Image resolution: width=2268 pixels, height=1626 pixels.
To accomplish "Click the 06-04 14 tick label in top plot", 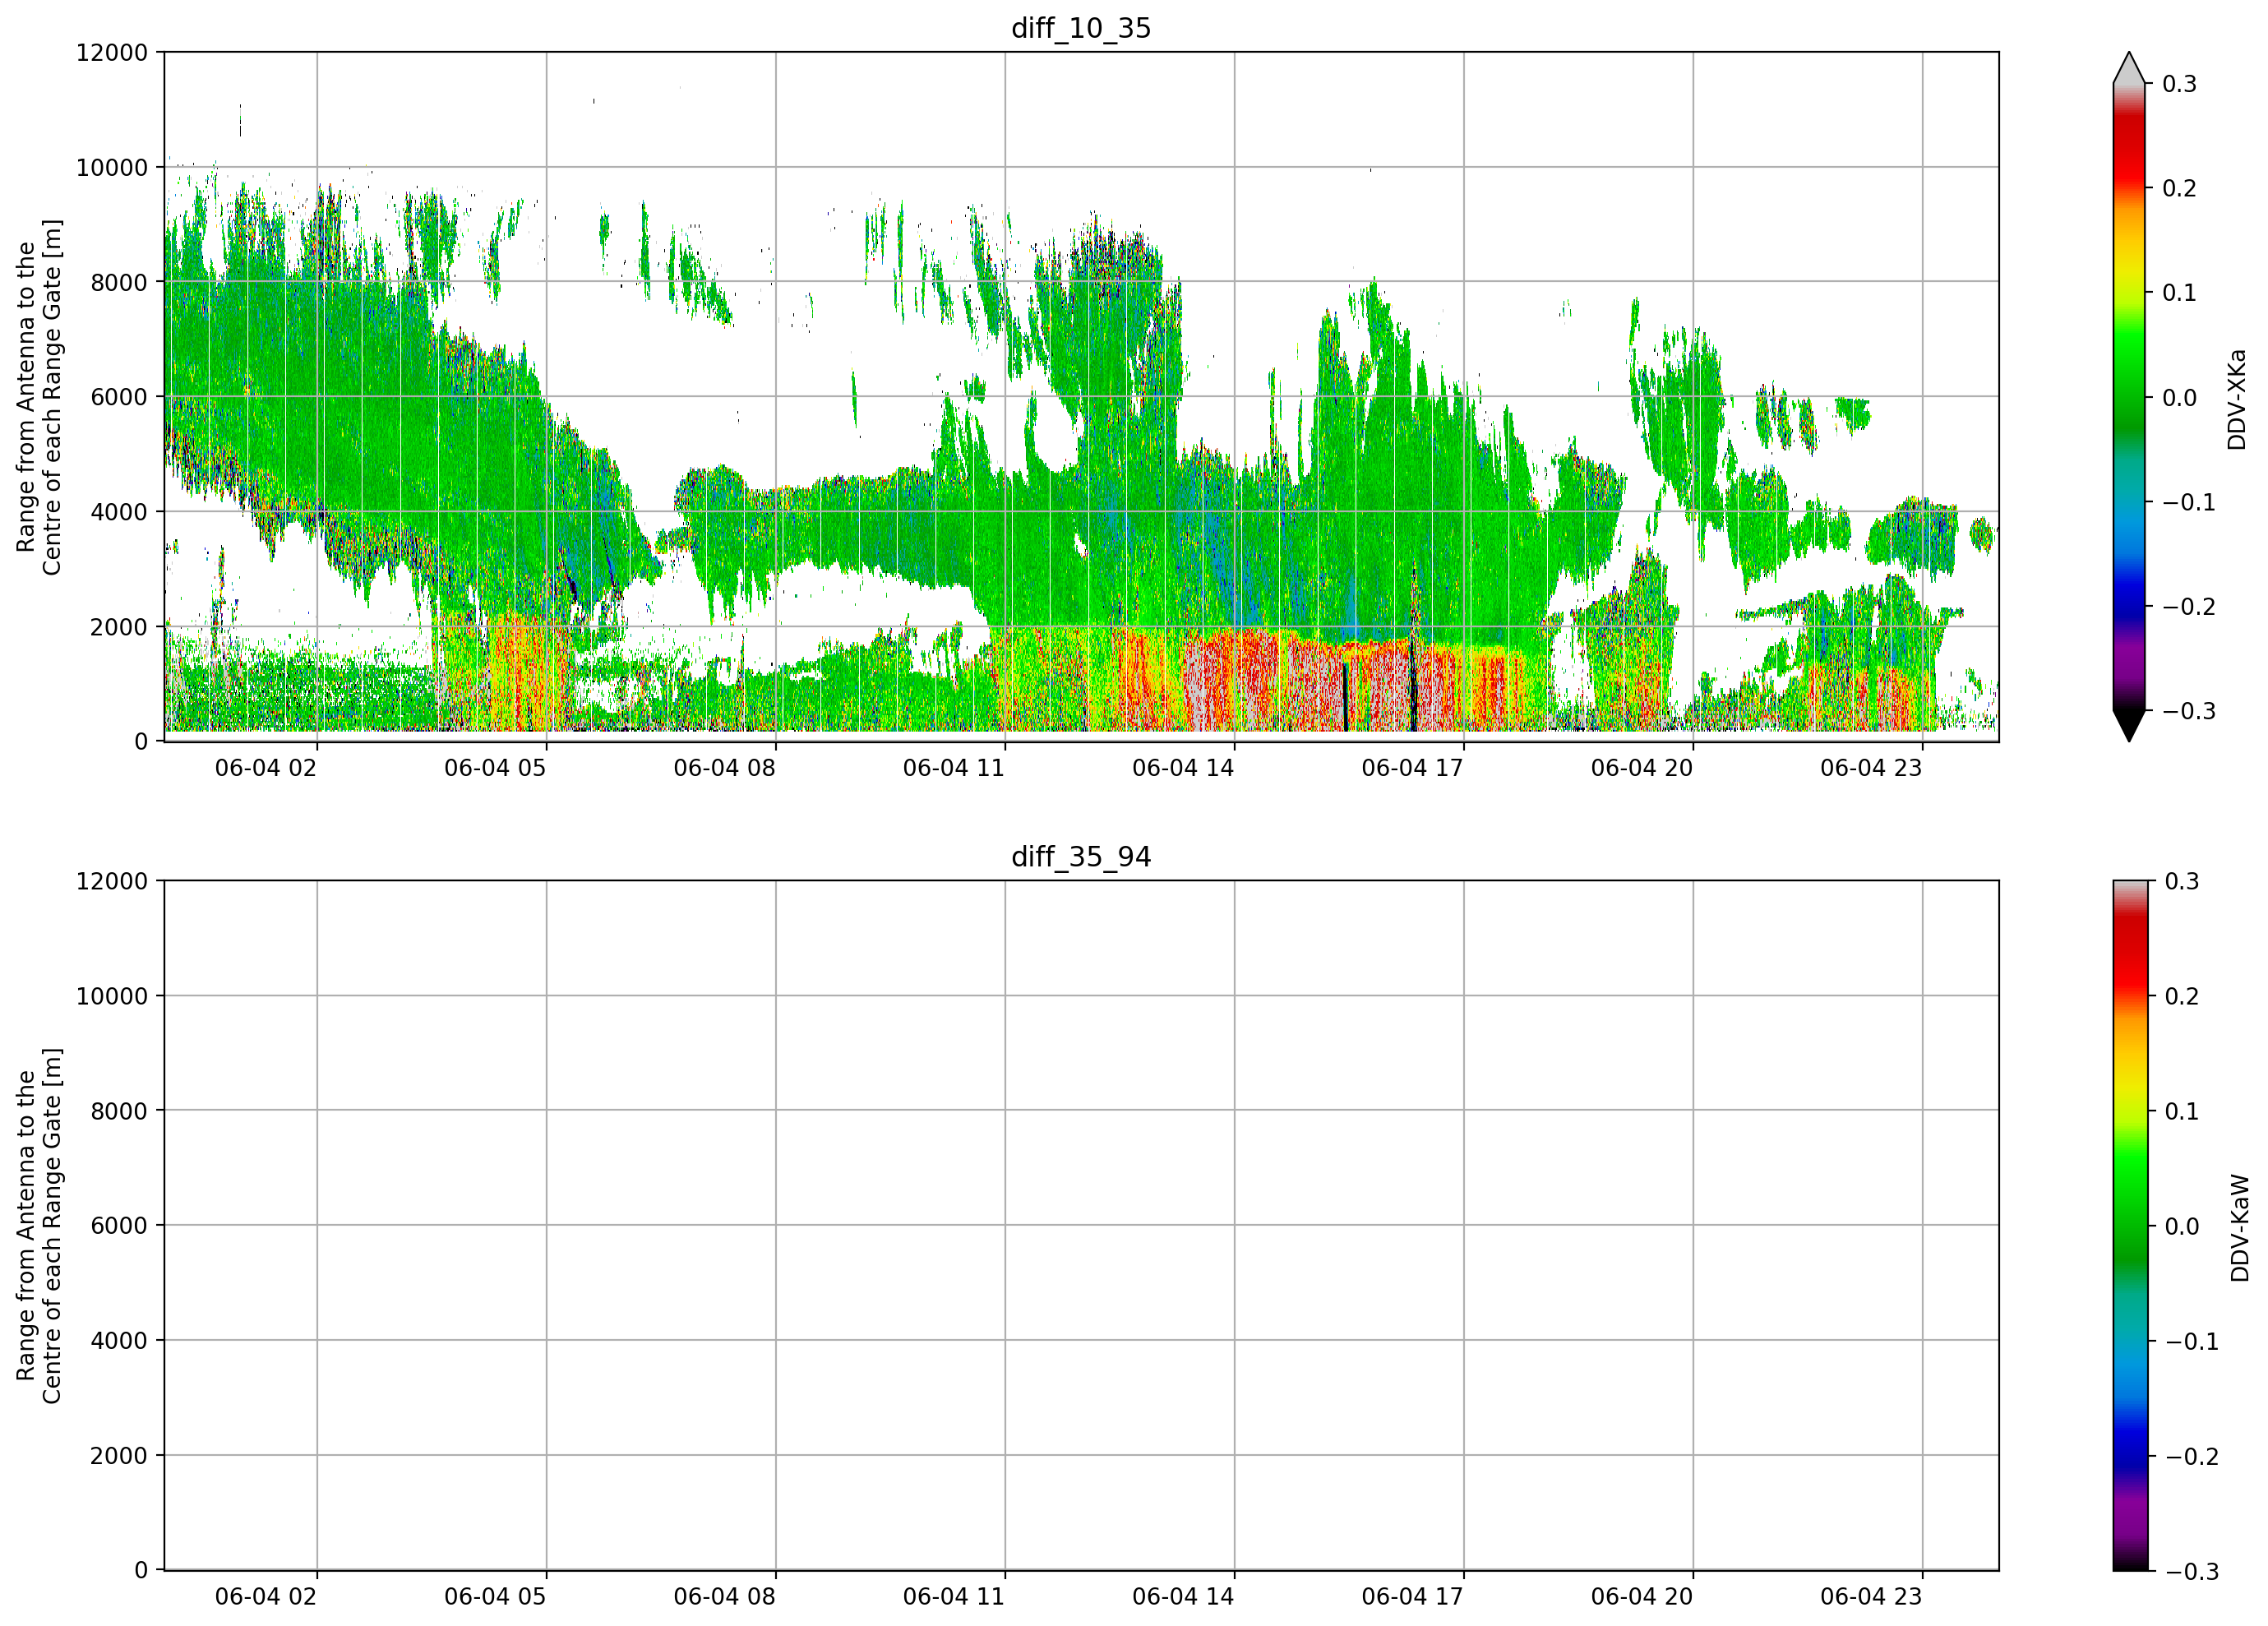I will coord(1183,768).
